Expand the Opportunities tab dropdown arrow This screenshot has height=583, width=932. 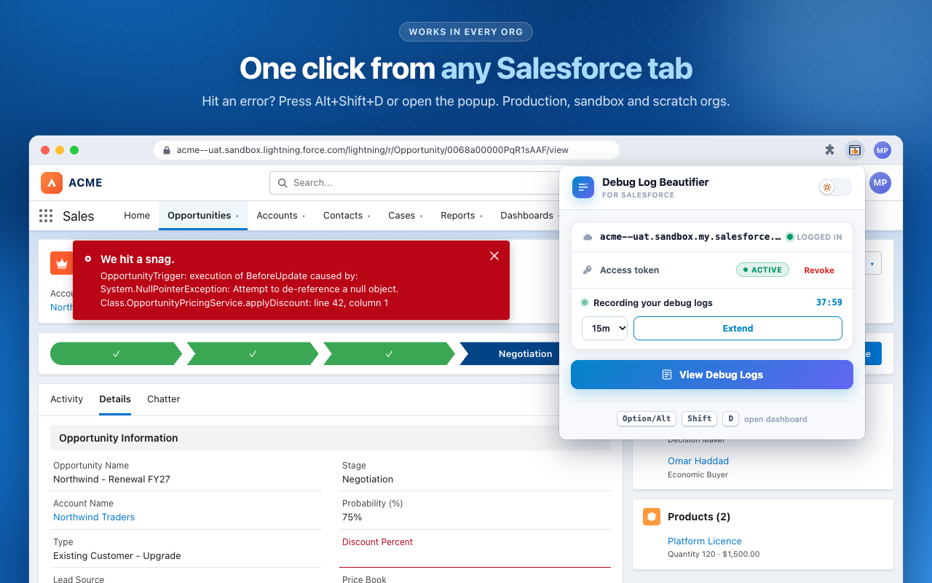point(237,216)
